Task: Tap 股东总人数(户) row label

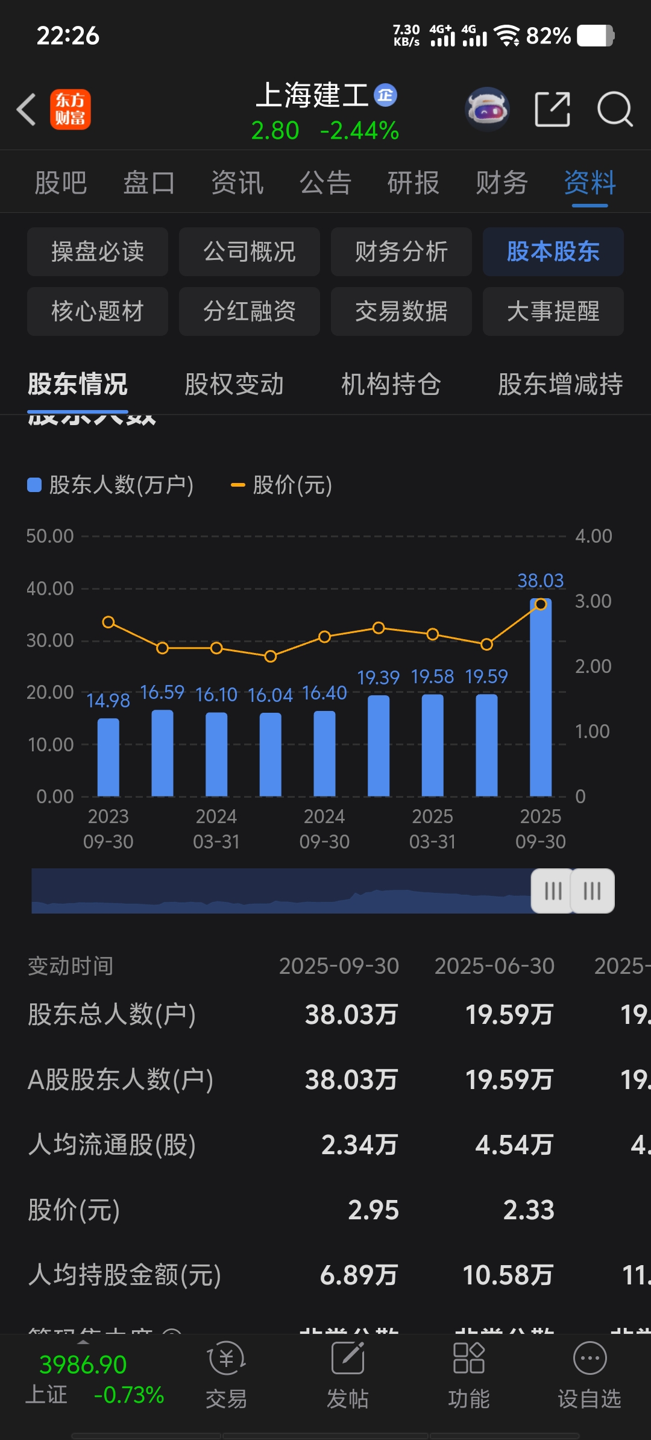Action: (112, 1015)
